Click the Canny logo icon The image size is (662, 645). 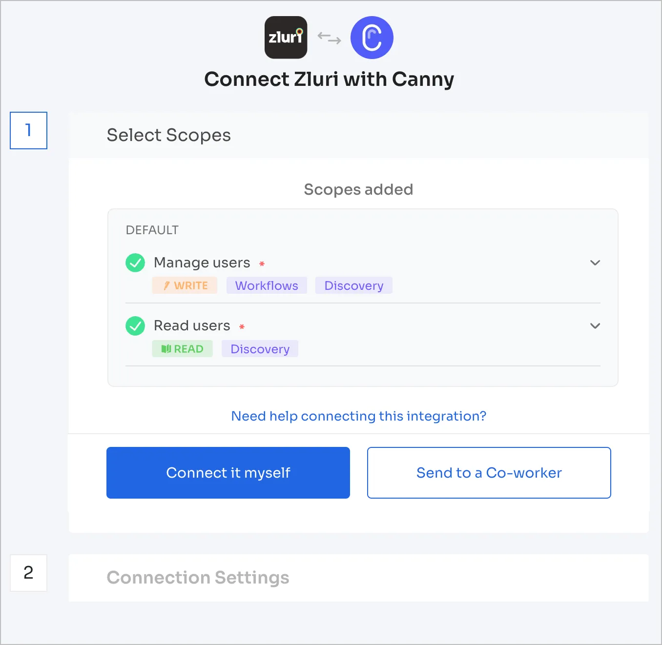pos(372,38)
